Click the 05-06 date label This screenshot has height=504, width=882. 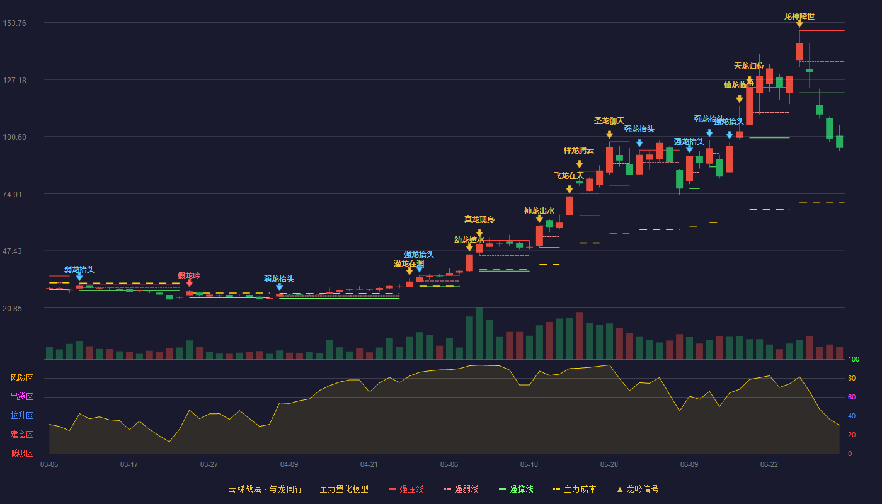(x=449, y=464)
